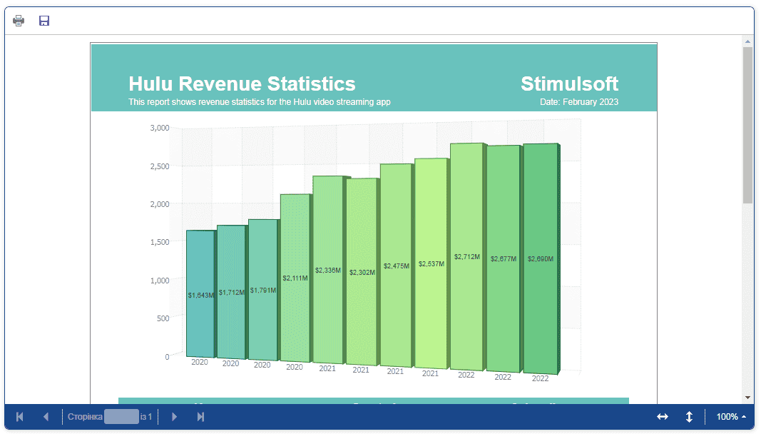
Task: Click the Print report icon
Action: click(19, 21)
